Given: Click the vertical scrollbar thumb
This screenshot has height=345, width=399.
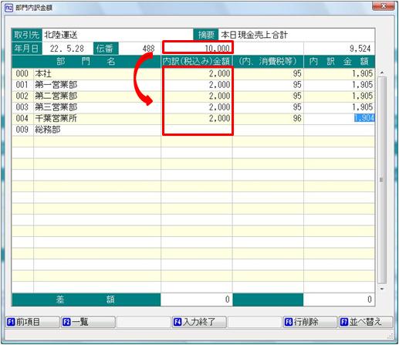Looking at the screenshot, I should [382, 180].
